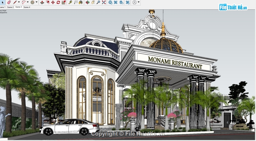256x141 pixels.
Task: Switch to the Scene 2 tab
Action: tap(10, 7)
